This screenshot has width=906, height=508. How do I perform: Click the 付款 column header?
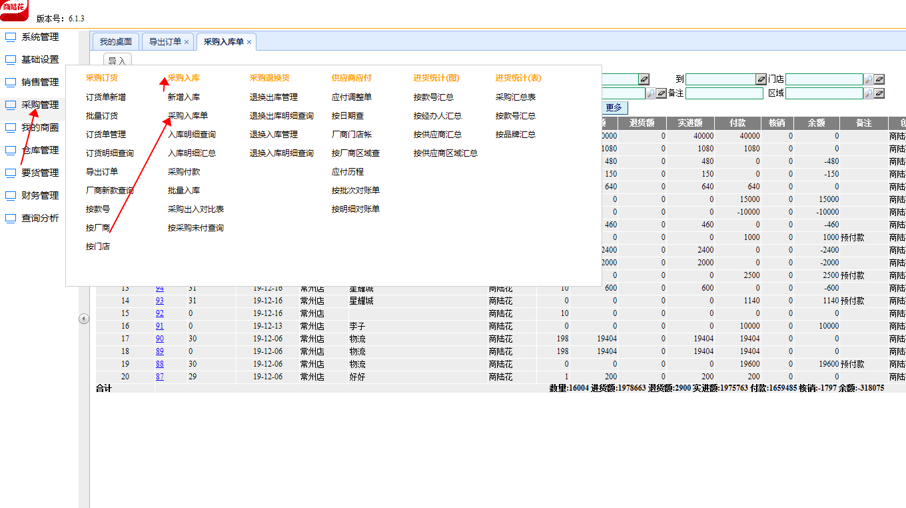[x=737, y=123]
